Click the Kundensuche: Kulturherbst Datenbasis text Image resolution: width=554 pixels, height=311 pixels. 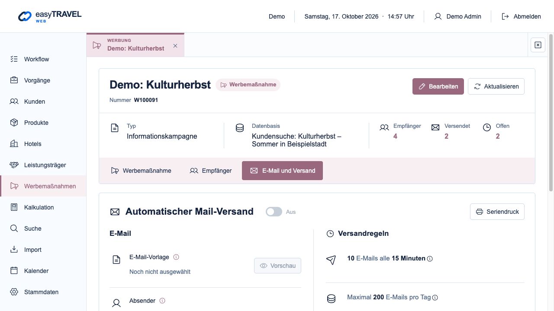(297, 140)
